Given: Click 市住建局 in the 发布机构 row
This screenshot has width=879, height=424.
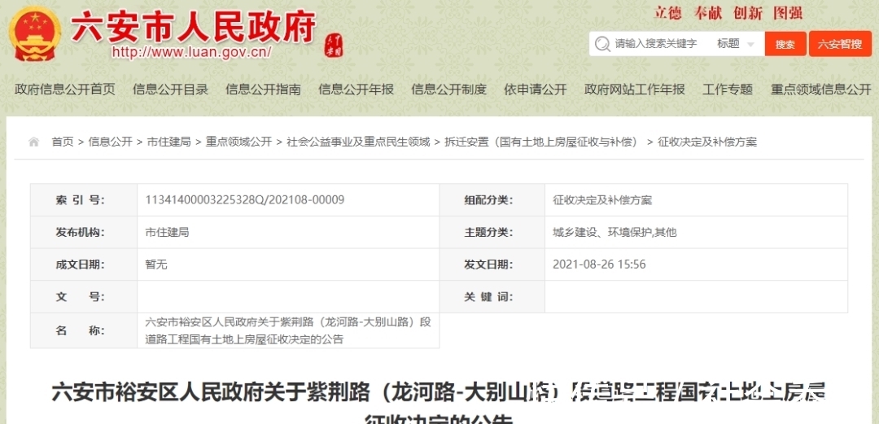Looking at the screenshot, I should [167, 232].
